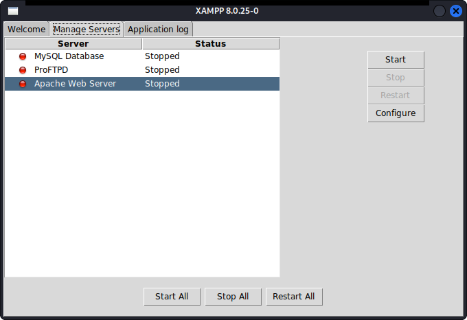The image size is (467, 320).
Task: Open Configure for the selected server
Action: 396,113
